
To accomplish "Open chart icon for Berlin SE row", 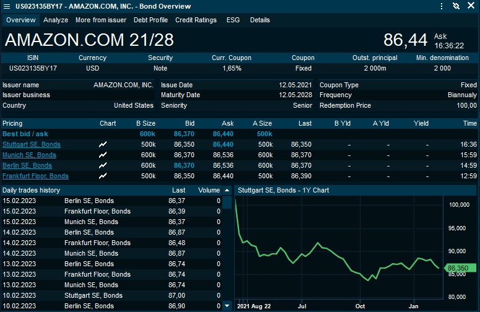I will 103,165.
